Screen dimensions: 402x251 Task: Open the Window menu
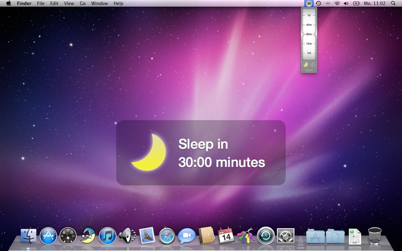click(x=99, y=3)
